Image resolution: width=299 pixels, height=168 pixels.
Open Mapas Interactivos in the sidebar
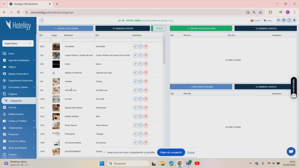(18, 74)
